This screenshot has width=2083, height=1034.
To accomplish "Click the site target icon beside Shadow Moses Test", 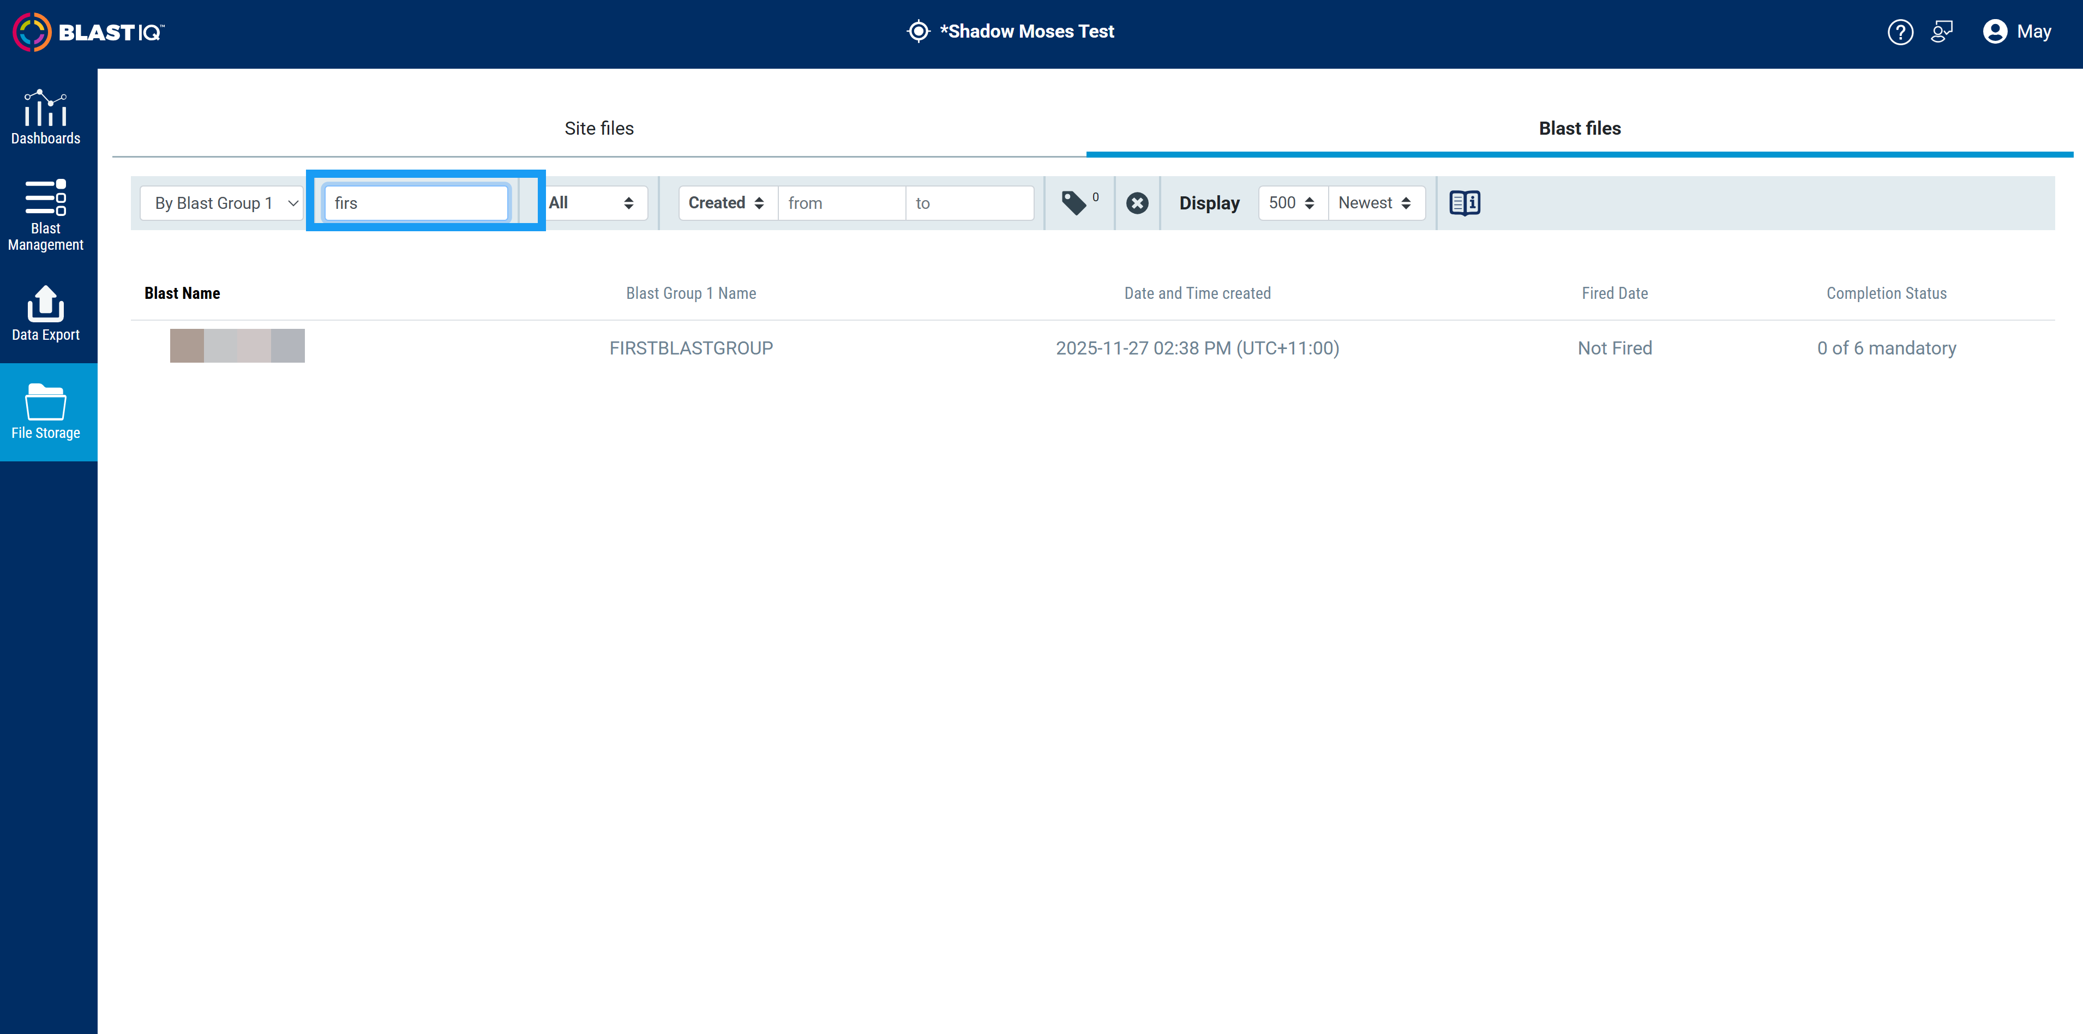I will (x=919, y=32).
